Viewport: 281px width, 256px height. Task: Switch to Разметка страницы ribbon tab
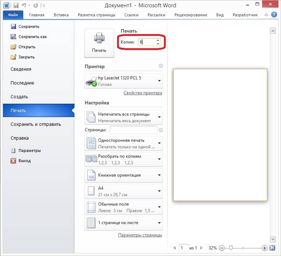96,15
